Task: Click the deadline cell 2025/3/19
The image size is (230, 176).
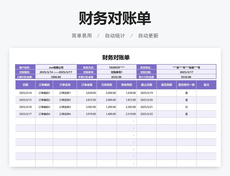Action: pyautogui.click(x=147, y=93)
